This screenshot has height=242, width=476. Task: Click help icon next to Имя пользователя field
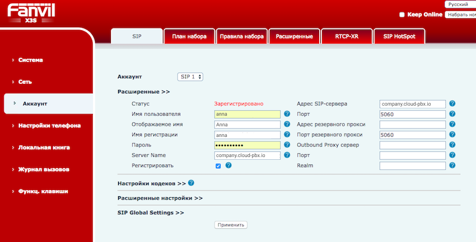point(287,114)
